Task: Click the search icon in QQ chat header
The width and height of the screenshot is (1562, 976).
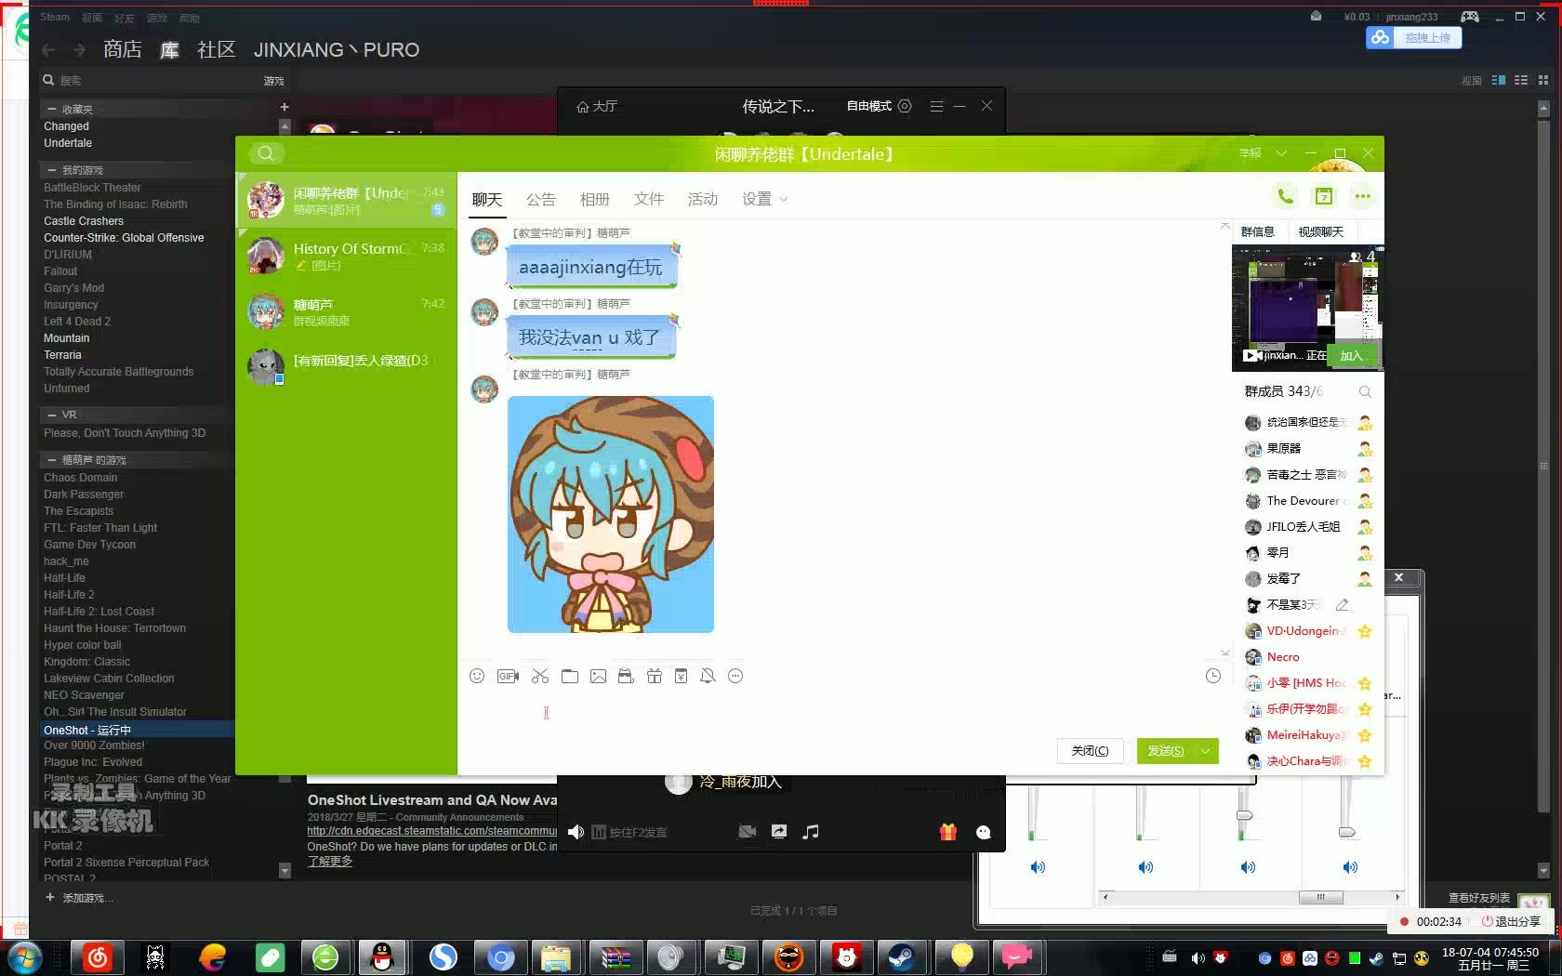Action: pyautogui.click(x=266, y=153)
